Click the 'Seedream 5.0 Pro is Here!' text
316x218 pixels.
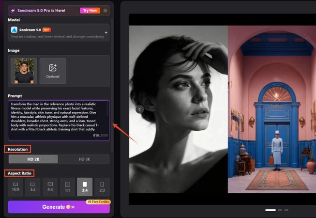tap(41, 11)
